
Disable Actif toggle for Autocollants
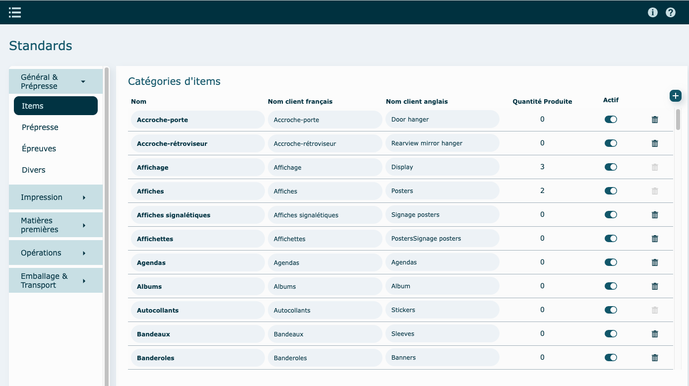(x=611, y=310)
